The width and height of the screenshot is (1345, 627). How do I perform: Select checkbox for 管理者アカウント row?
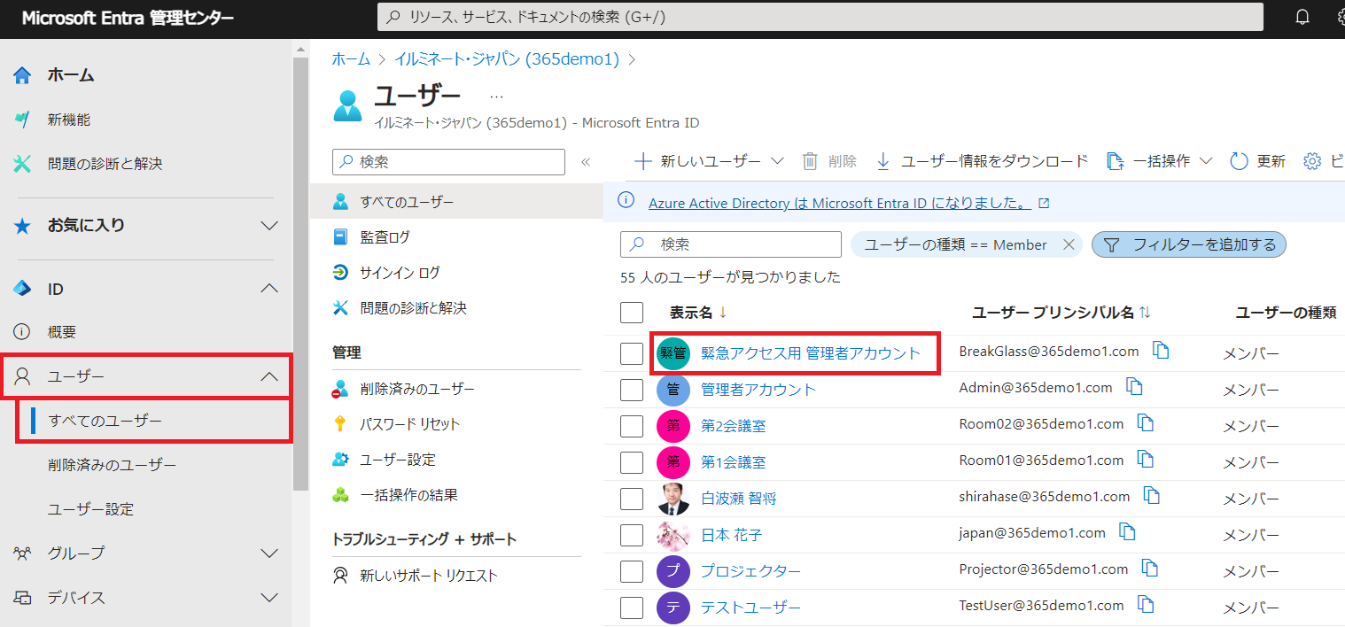(632, 390)
